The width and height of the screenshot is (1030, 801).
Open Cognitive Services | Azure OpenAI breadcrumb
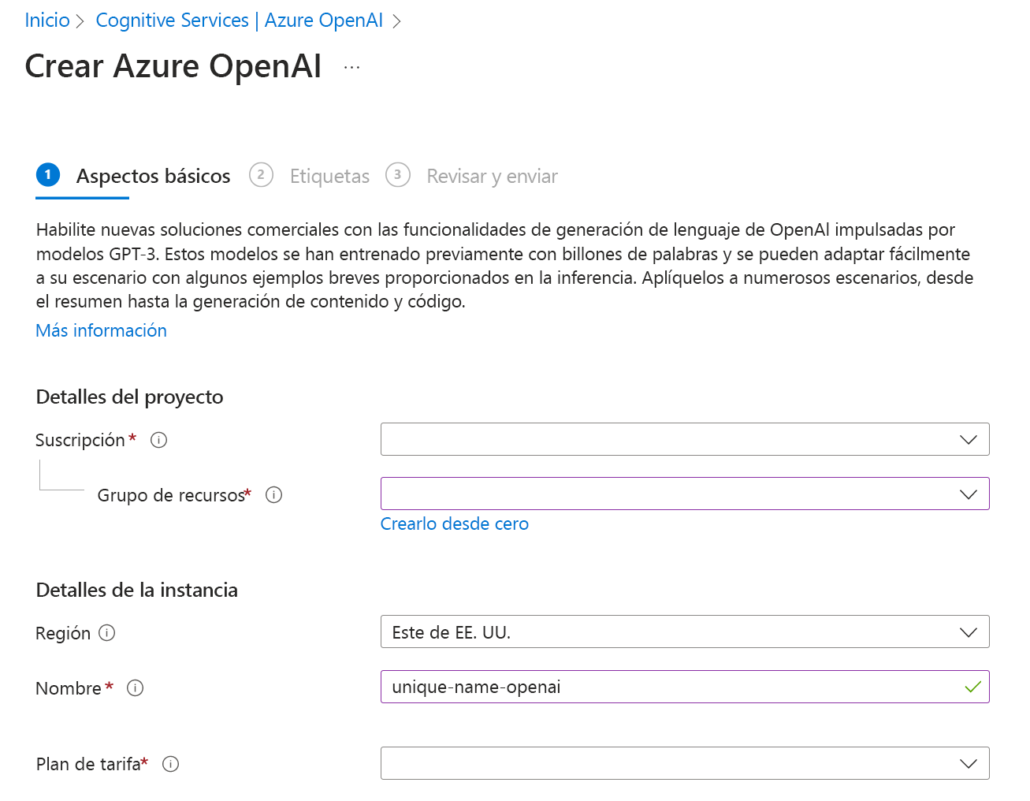[240, 20]
